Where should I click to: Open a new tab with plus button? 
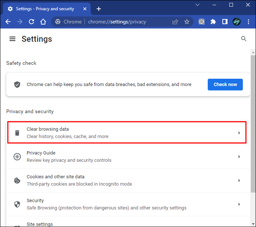(x=99, y=9)
